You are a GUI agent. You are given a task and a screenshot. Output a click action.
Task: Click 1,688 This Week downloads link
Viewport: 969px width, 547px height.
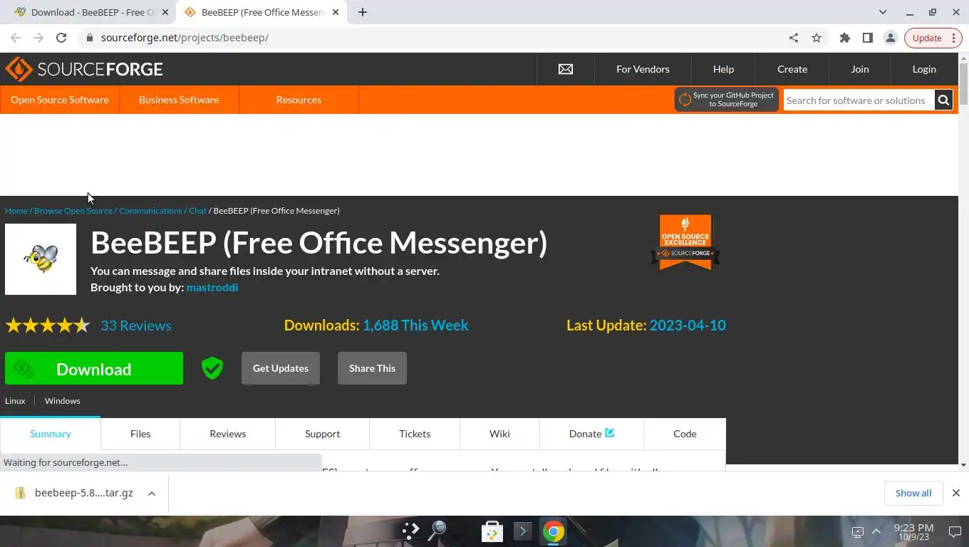tap(415, 325)
